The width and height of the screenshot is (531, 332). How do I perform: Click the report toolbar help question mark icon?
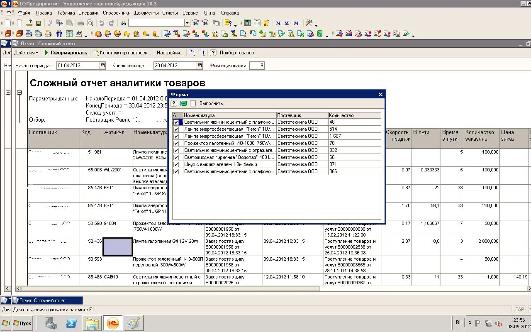(213, 53)
